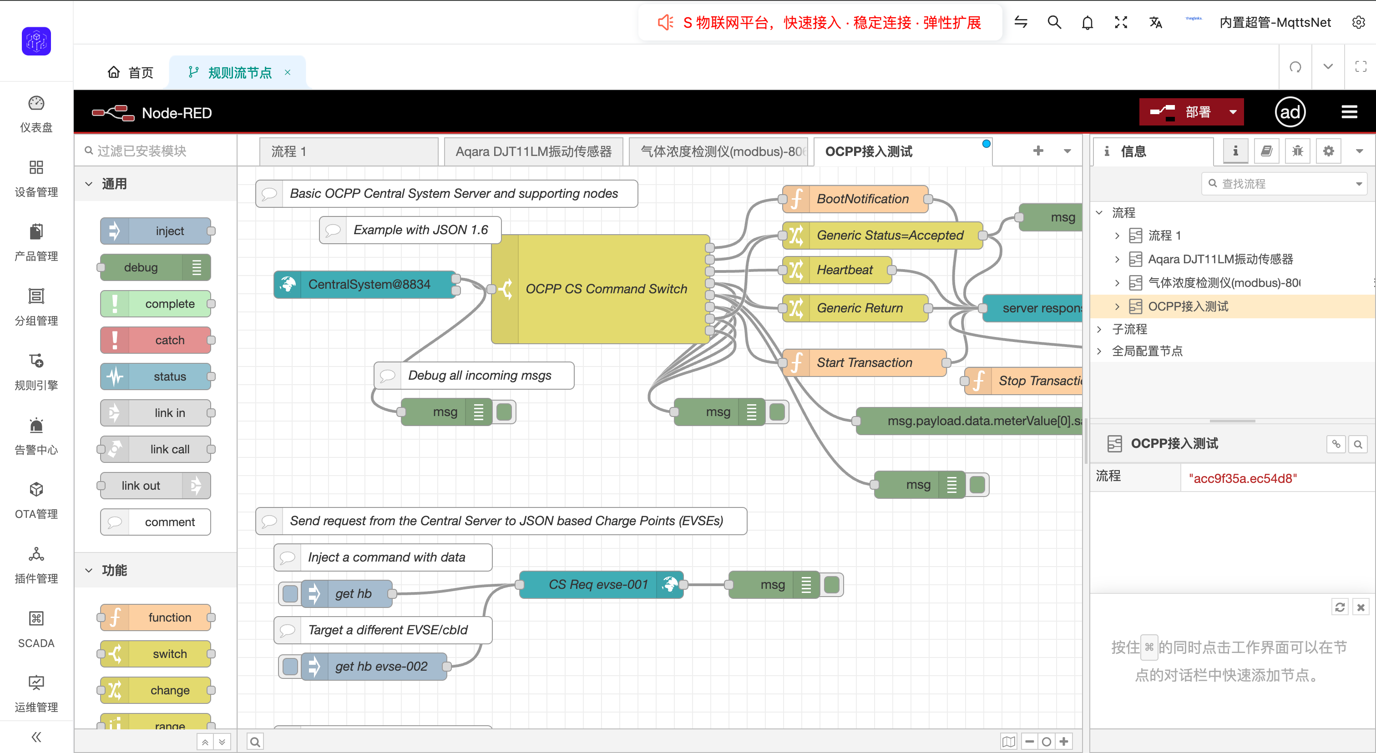
Task: Open the debug bug sidebar tab
Action: tap(1297, 151)
